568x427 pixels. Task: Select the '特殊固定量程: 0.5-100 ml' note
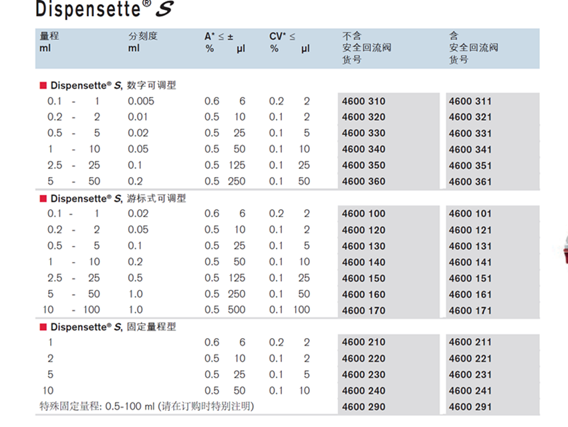(97, 406)
